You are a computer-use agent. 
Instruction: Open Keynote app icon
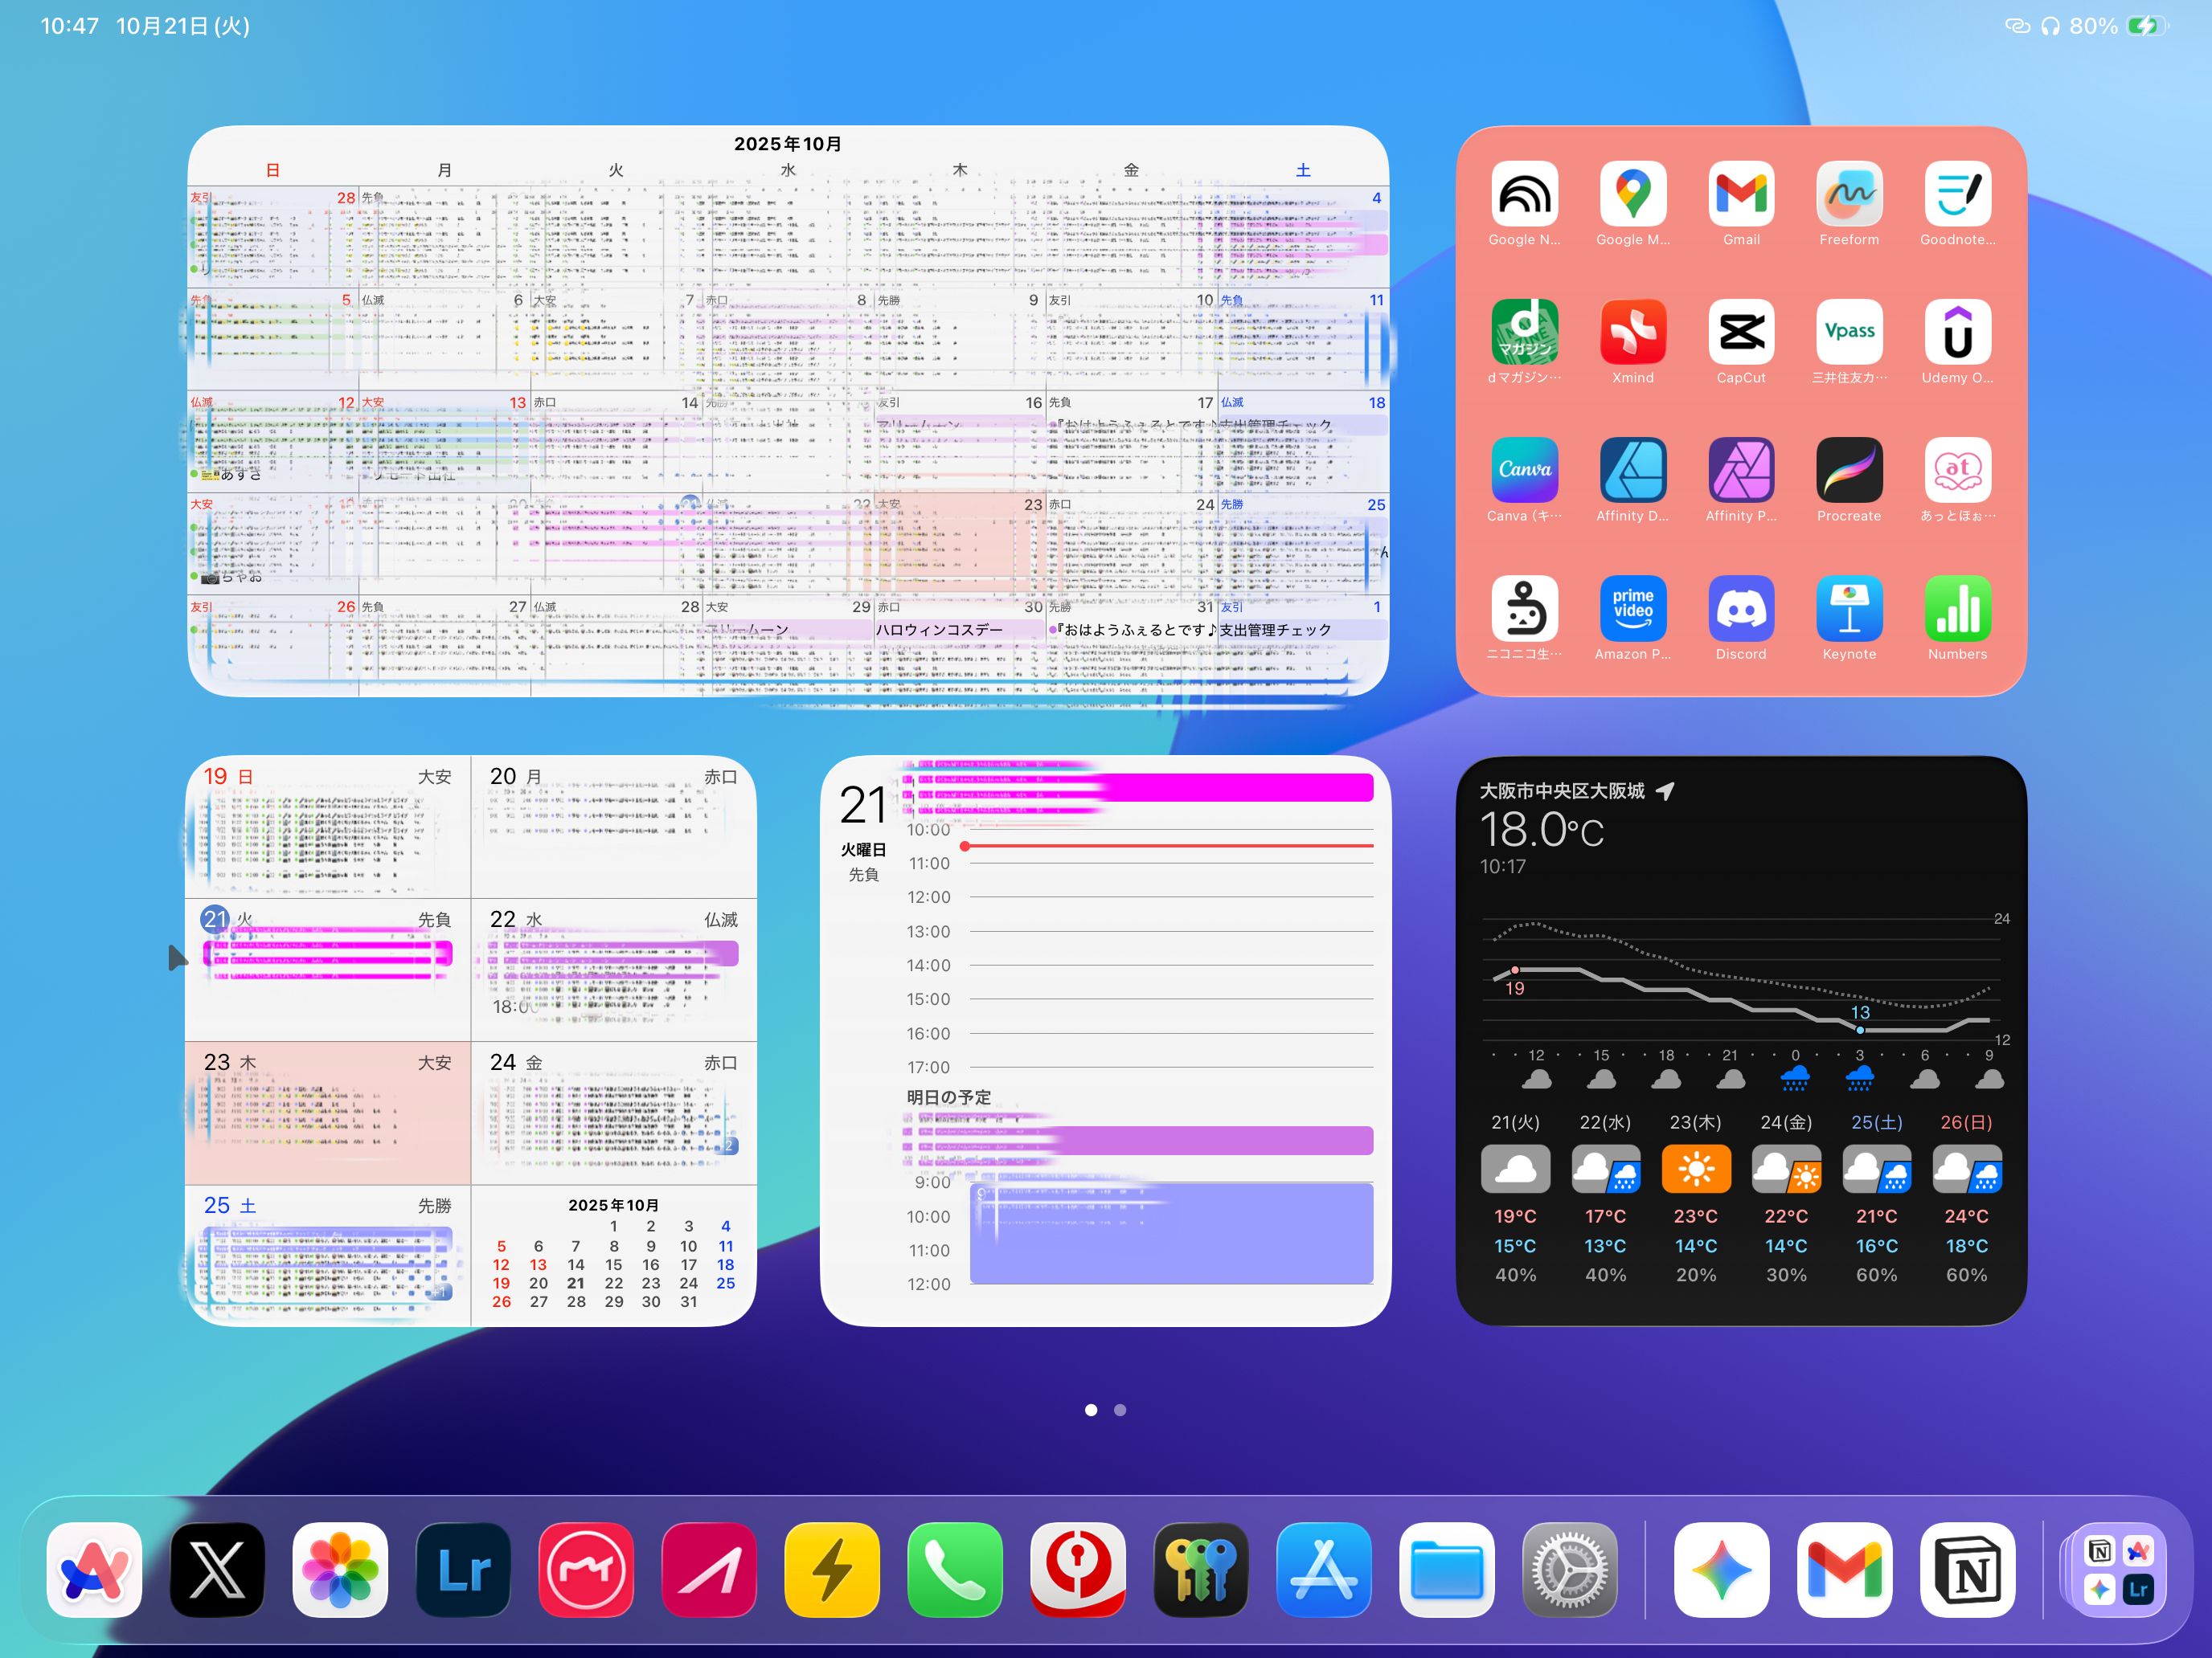(x=1848, y=607)
